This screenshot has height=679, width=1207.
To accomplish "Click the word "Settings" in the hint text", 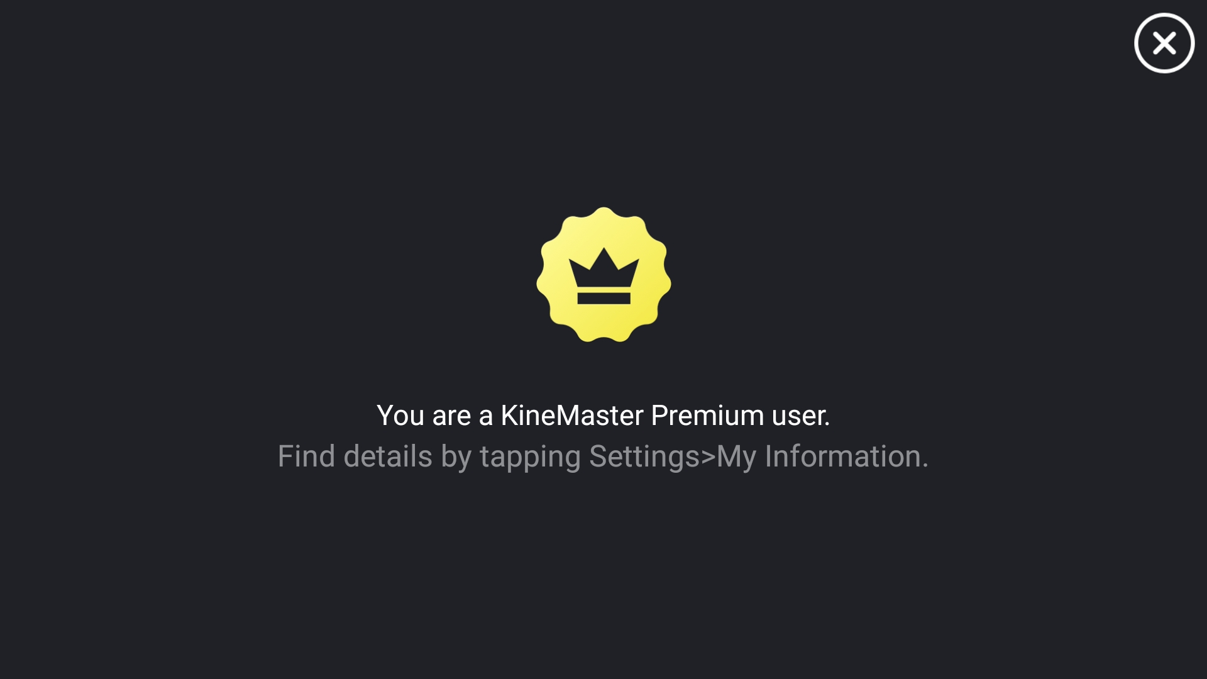I will pos(644,456).
